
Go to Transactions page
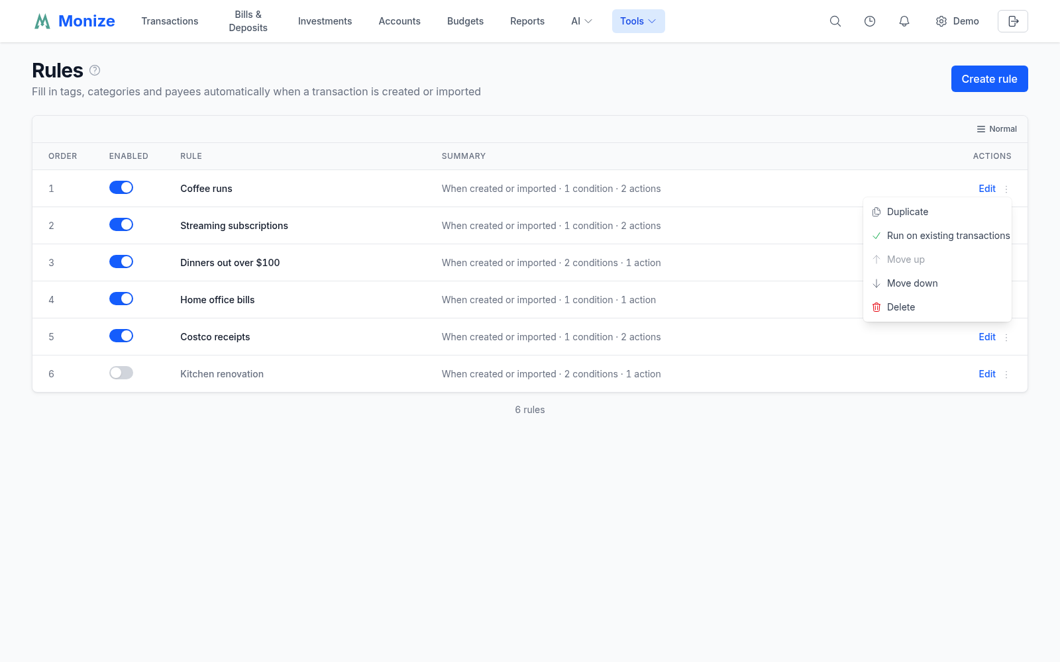(170, 21)
